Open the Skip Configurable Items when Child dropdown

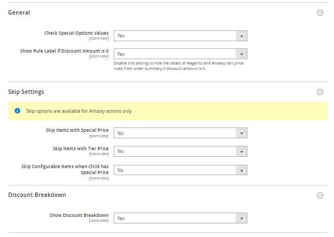(180, 170)
